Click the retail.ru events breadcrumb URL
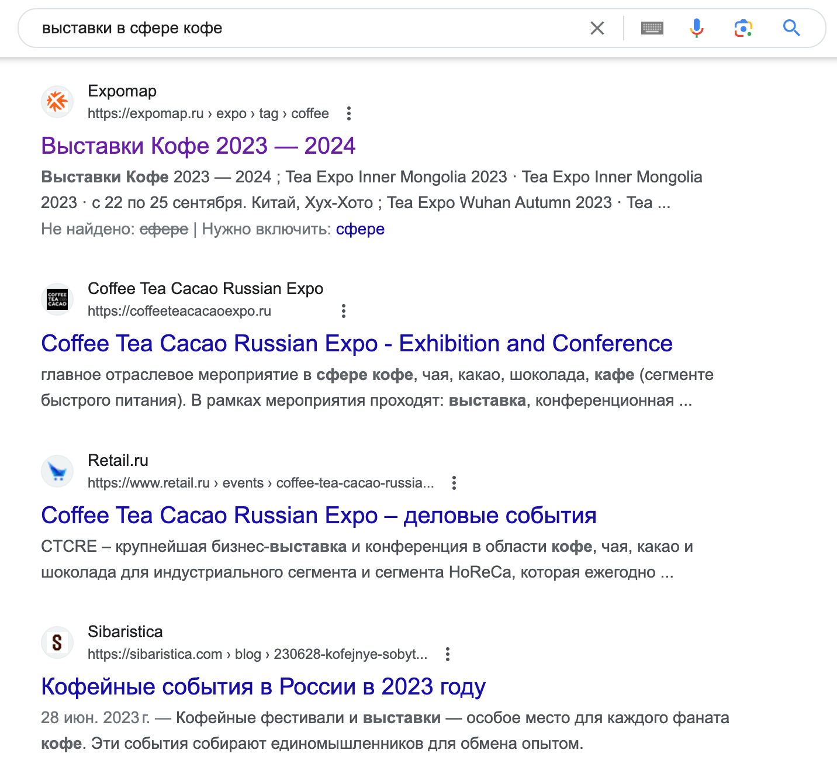The width and height of the screenshot is (837, 774). pyautogui.click(x=261, y=483)
